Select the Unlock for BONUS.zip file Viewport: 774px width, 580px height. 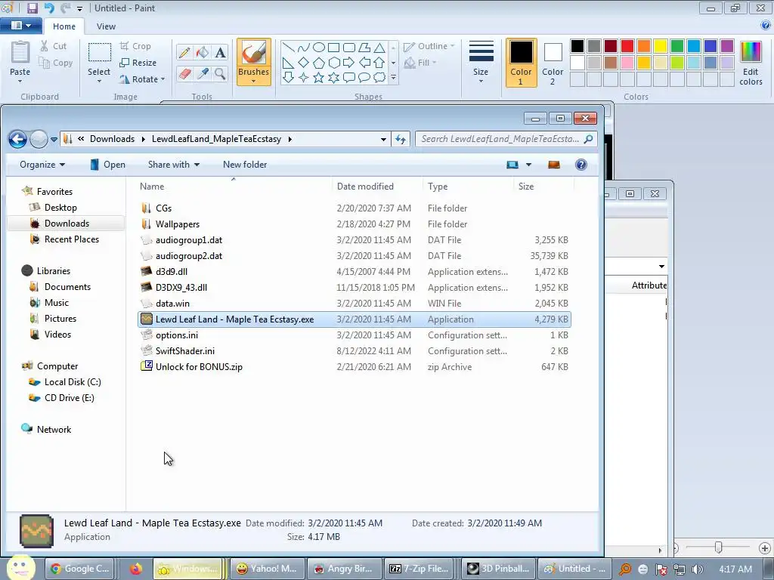[x=354, y=367]
